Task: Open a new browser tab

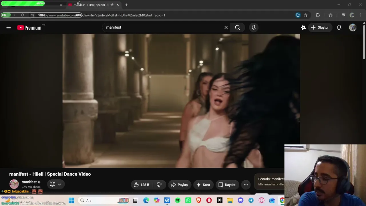Action: point(126,5)
